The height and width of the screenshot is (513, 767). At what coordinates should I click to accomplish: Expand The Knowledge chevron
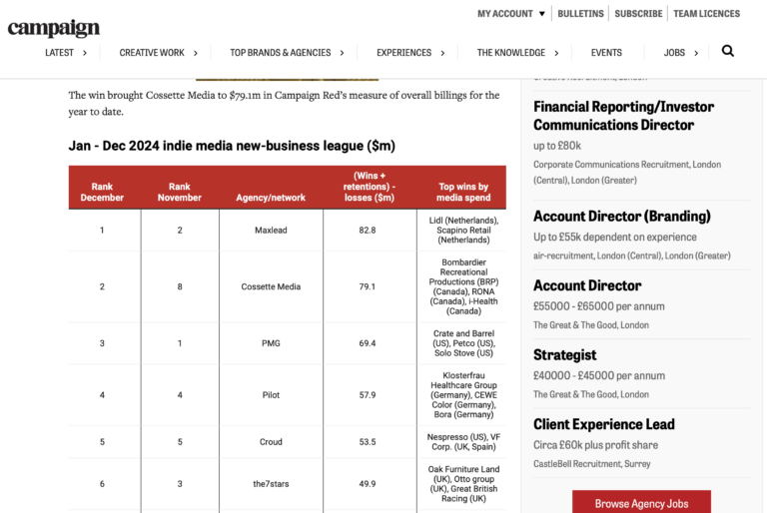click(556, 53)
